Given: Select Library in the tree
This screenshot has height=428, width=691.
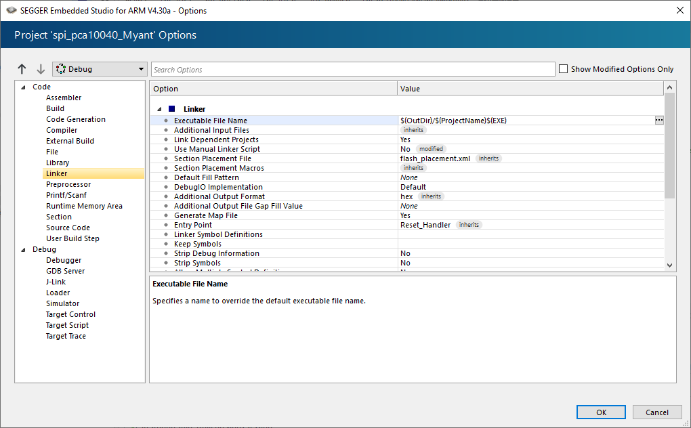Looking at the screenshot, I should pos(58,163).
